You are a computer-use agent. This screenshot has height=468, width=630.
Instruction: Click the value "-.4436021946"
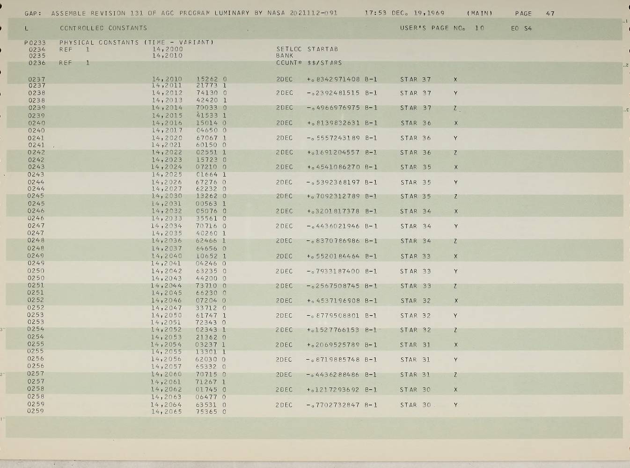tap(333, 226)
